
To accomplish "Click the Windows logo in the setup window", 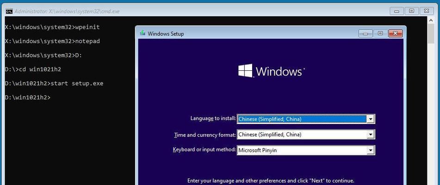I will click(x=271, y=71).
